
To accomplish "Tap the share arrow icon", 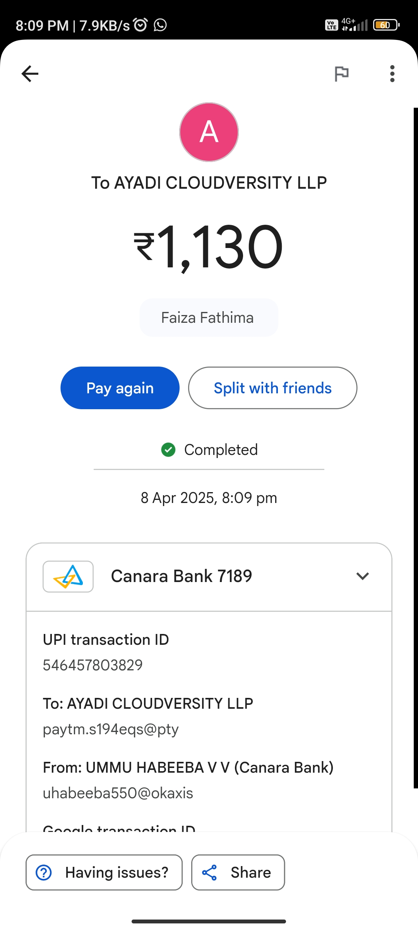I will [x=209, y=873].
